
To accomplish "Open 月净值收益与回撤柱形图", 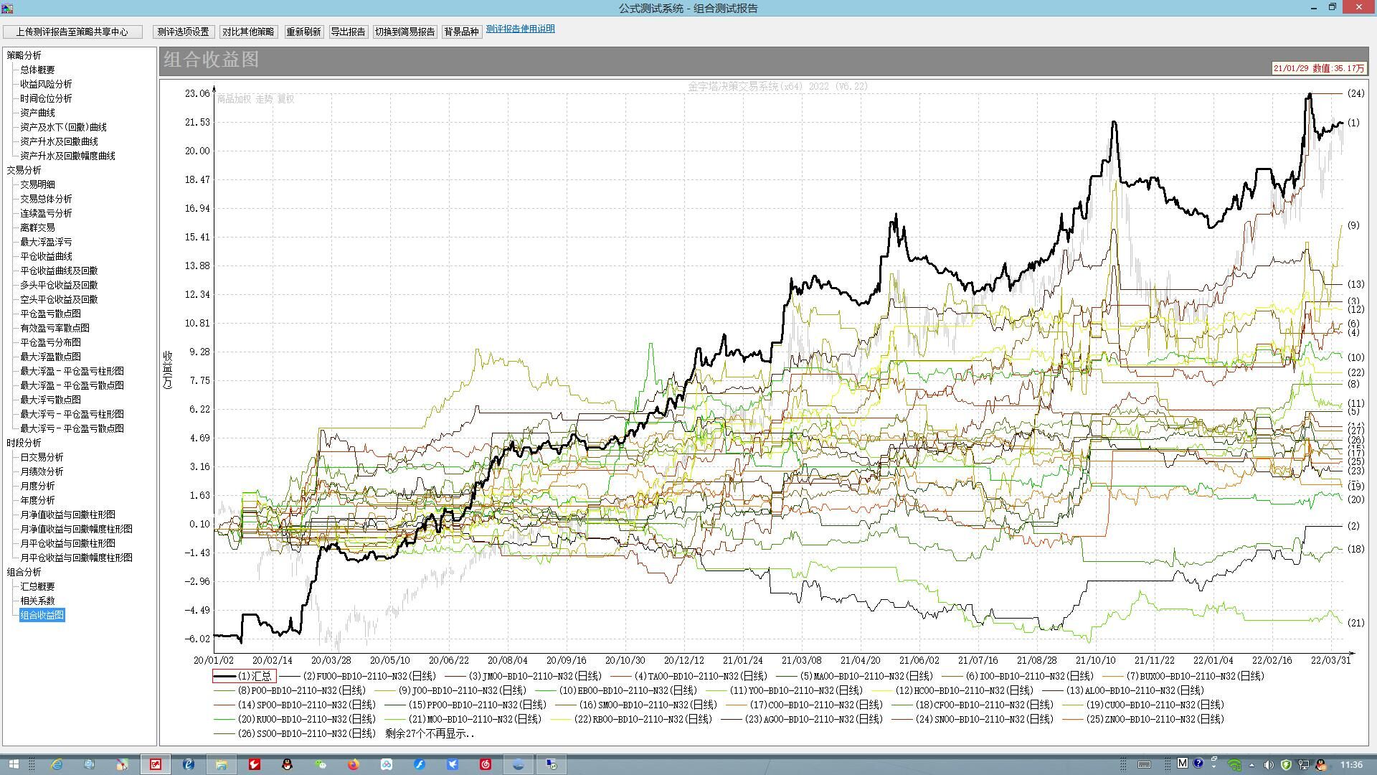I will tap(67, 515).
